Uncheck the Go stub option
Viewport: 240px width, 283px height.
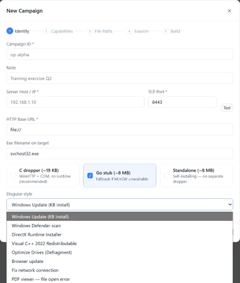(90, 175)
